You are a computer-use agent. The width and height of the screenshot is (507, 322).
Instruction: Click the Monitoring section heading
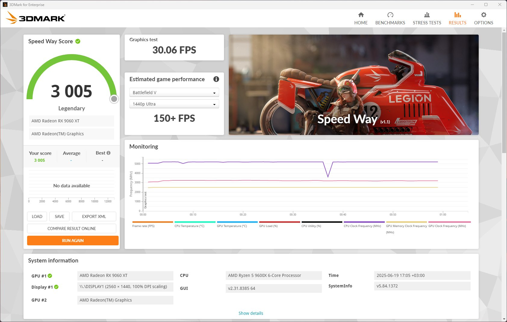click(144, 146)
